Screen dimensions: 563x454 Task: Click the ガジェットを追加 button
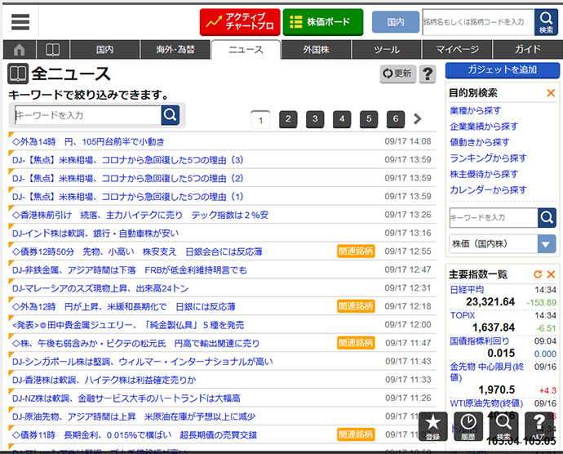503,70
